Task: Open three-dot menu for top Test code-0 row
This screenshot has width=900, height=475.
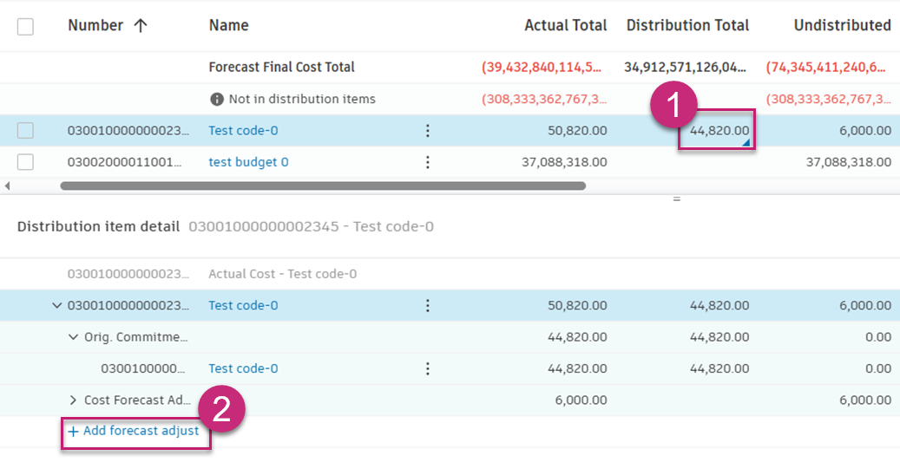Action: click(x=427, y=131)
